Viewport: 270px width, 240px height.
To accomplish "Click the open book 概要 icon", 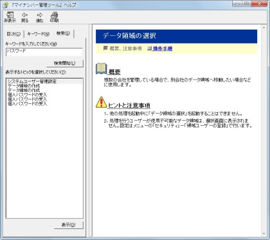I will (x=102, y=69).
